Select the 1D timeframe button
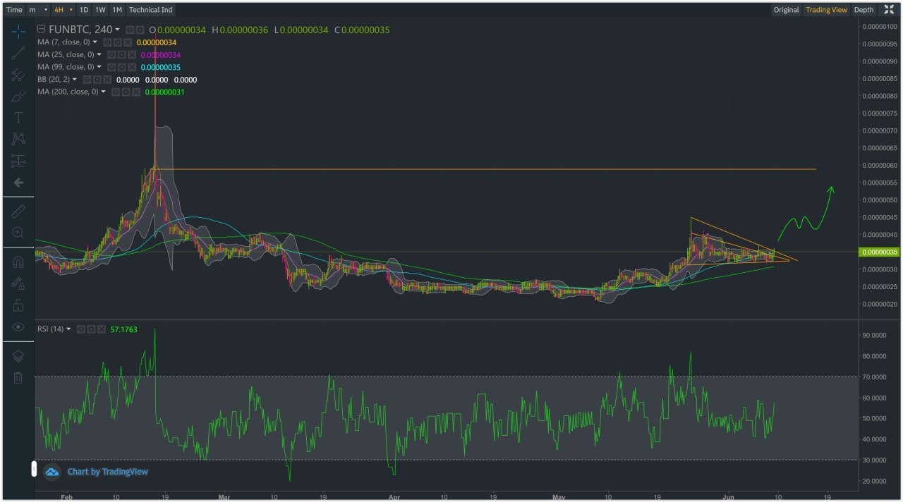Viewport: 903px width, 502px height. (84, 10)
